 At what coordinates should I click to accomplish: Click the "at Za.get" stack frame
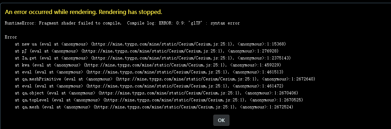[x=153, y=58]
